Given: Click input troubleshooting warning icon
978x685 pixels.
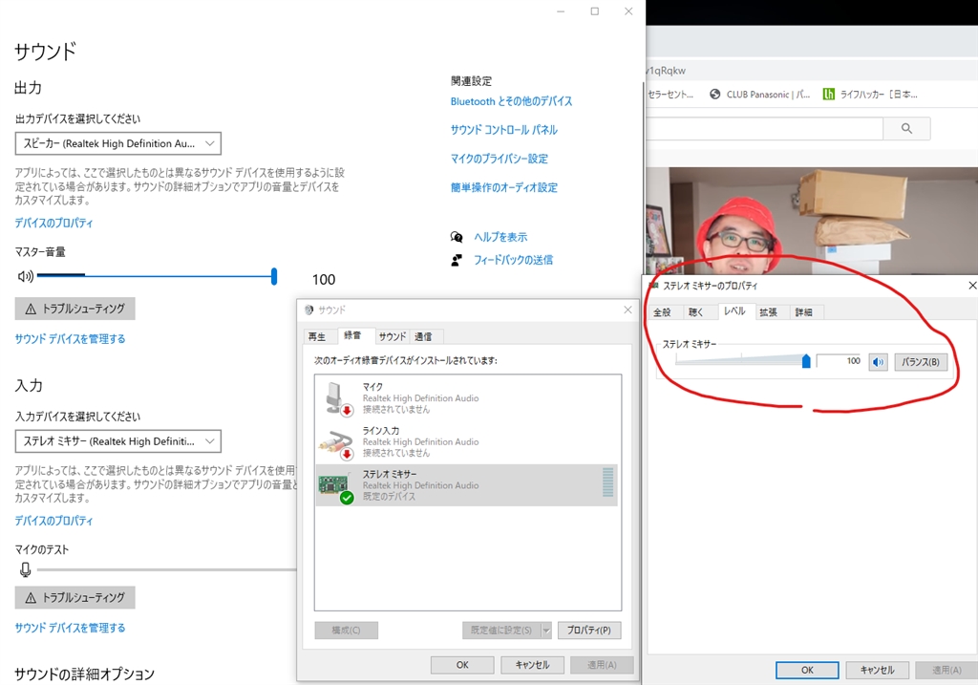Looking at the screenshot, I should pos(31,598).
